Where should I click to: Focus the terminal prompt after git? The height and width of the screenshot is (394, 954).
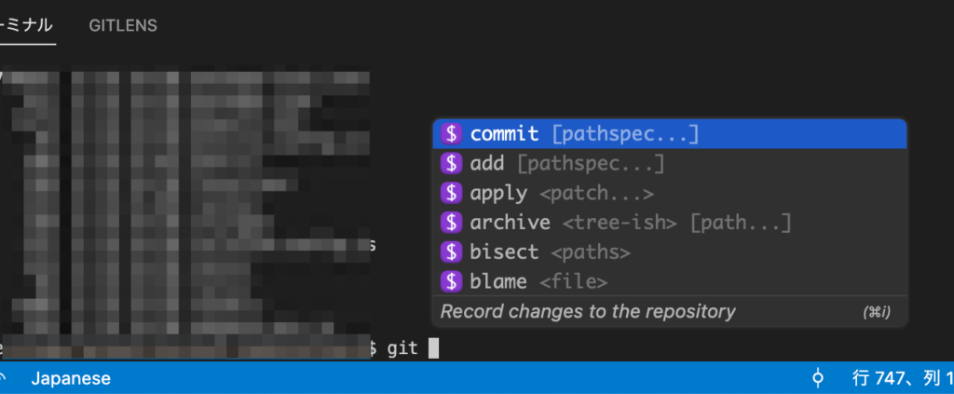433,348
